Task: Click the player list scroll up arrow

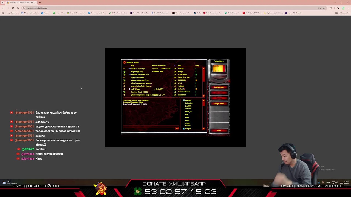Action: pyautogui.click(x=204, y=100)
